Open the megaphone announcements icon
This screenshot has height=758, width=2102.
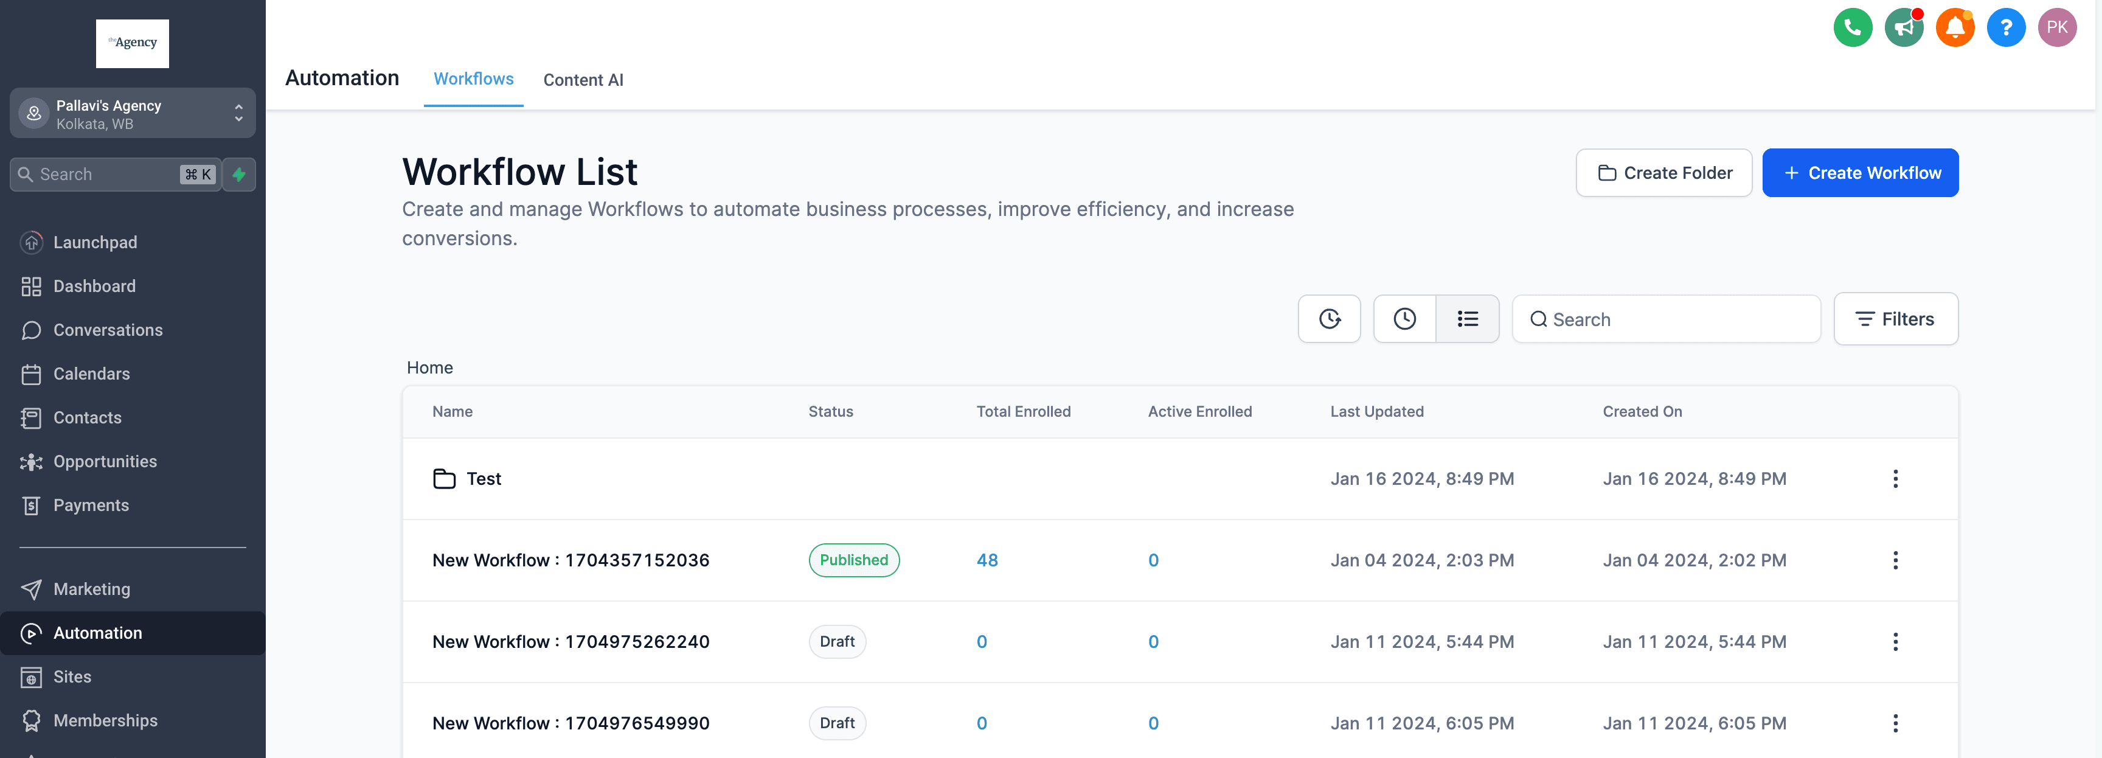click(1904, 28)
